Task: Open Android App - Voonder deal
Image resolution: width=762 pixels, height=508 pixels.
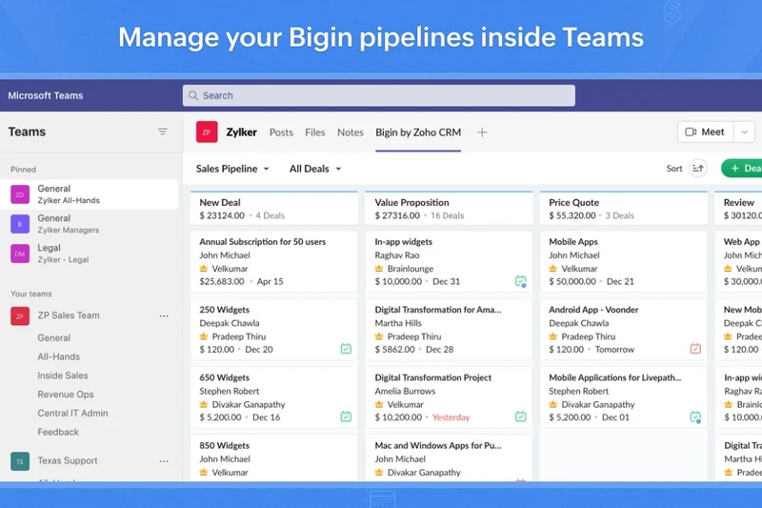Action: click(624, 330)
